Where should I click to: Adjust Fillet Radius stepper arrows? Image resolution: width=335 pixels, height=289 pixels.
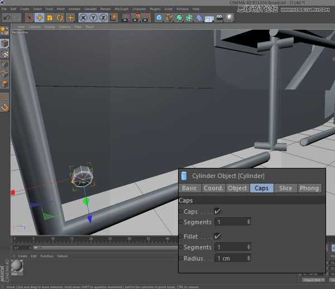pyautogui.click(x=249, y=258)
